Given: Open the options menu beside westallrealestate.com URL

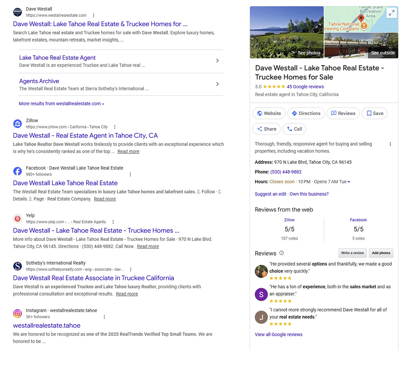Looking at the screenshot, I should coord(93,15).
